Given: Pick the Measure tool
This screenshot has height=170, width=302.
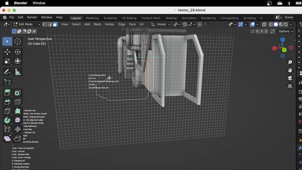Looking at the screenshot, I should (17, 72).
